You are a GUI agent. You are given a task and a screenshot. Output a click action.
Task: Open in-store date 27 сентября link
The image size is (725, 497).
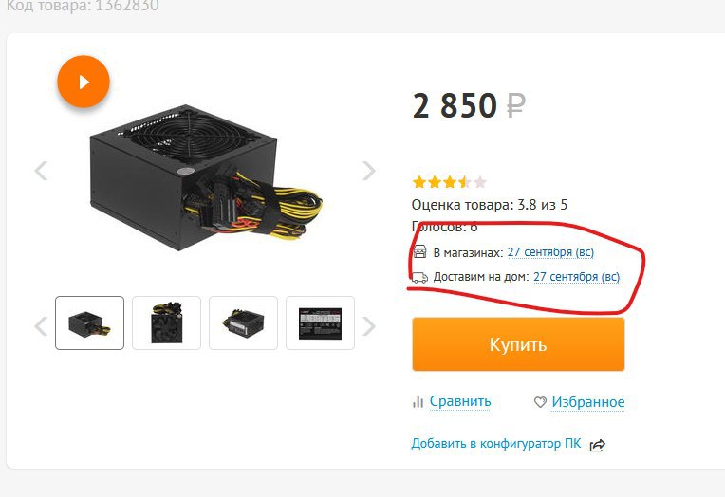[550, 252]
